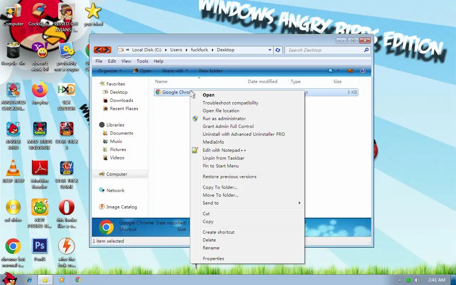This screenshot has height=285, width=456.
Task: Launch Internet Explorer from the taskbar
Action: pyautogui.click(x=29, y=280)
